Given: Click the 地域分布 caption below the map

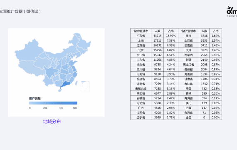Looking at the screenshot, I should click(x=52, y=122).
